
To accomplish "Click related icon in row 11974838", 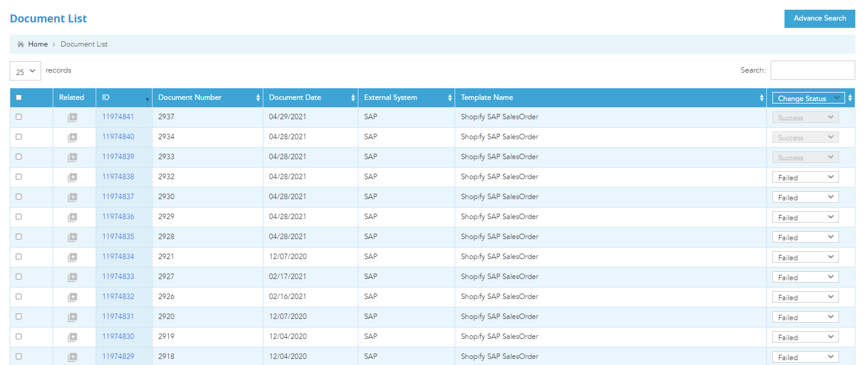I will pyautogui.click(x=72, y=178).
